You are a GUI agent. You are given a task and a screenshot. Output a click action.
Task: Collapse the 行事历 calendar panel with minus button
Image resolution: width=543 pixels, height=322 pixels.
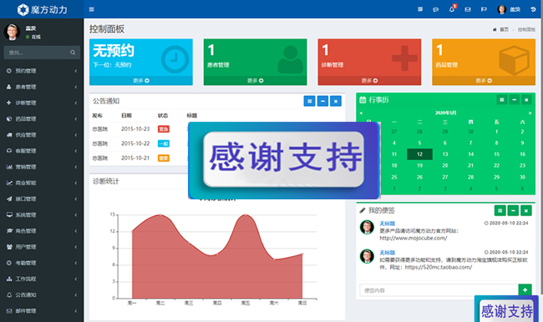514,100
